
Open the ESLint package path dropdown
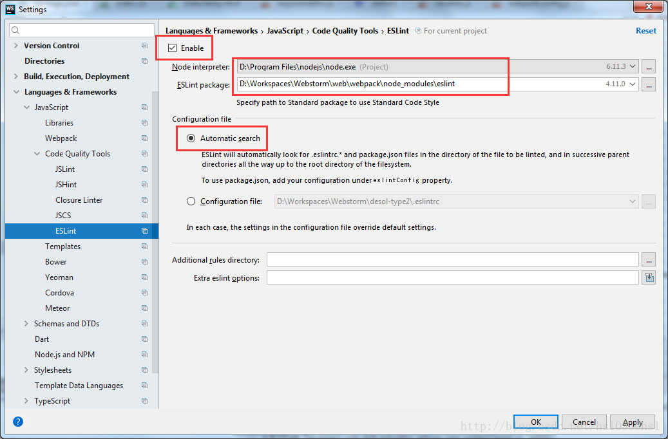[x=633, y=84]
